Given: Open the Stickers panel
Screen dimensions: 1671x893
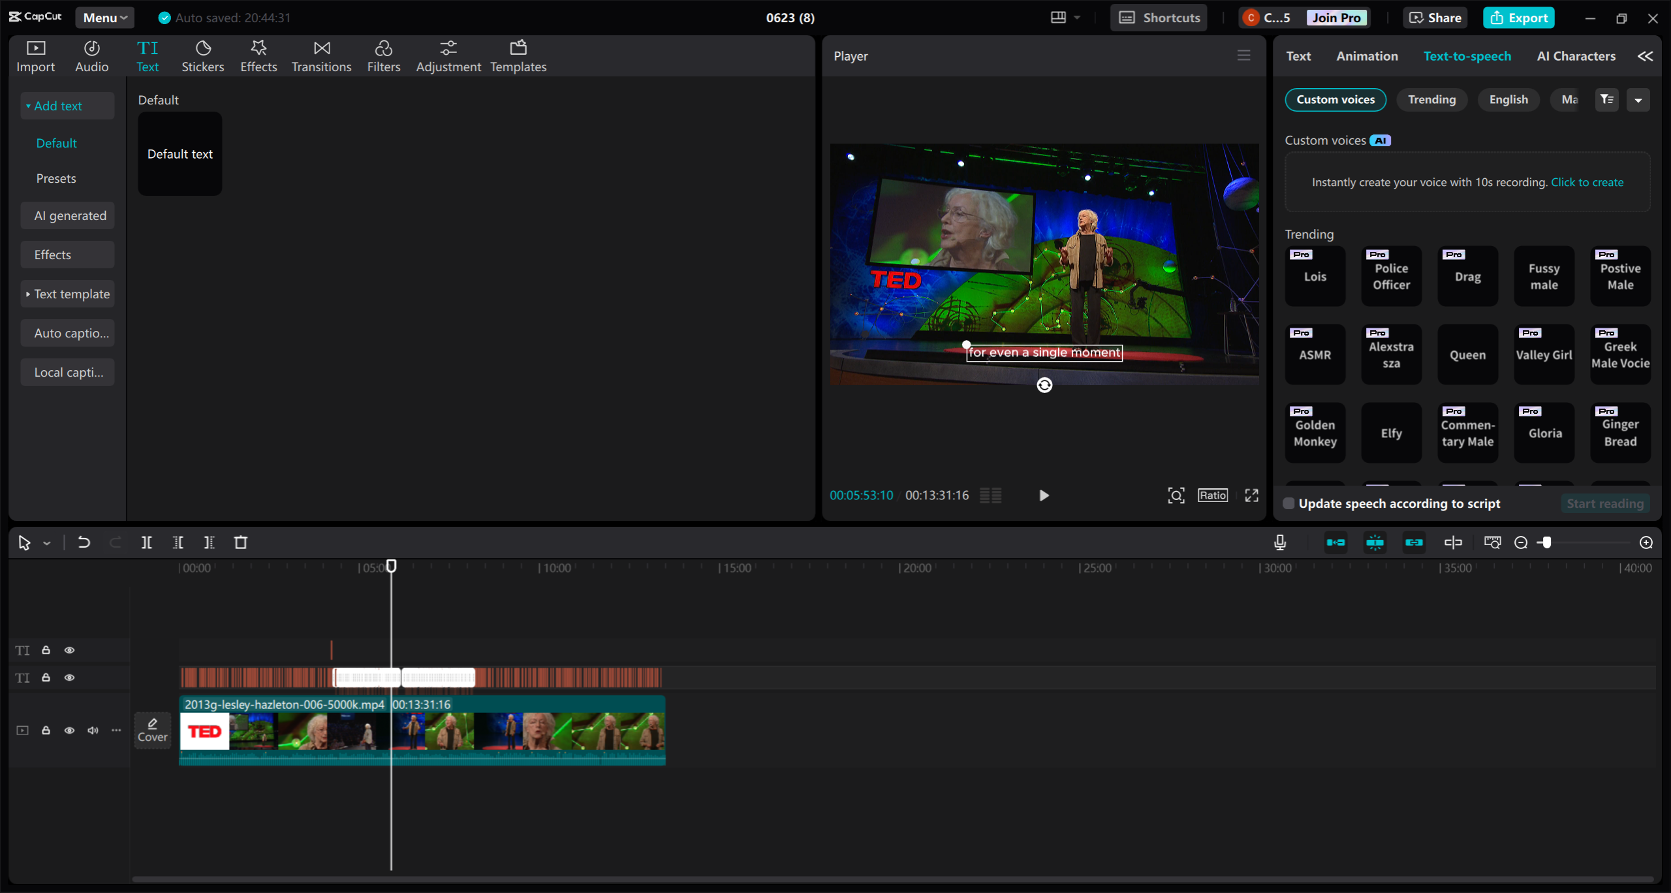Looking at the screenshot, I should click(202, 56).
